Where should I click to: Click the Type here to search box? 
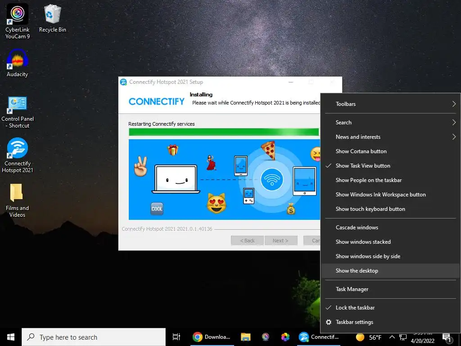pyautogui.click(x=94, y=337)
